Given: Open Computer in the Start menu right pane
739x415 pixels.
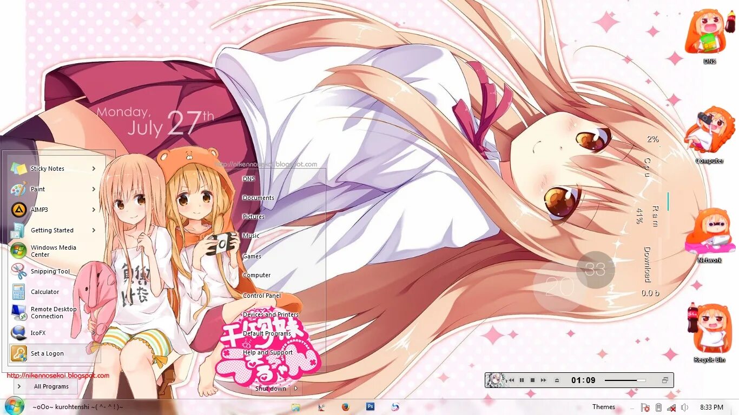Looking at the screenshot, I should [x=256, y=275].
